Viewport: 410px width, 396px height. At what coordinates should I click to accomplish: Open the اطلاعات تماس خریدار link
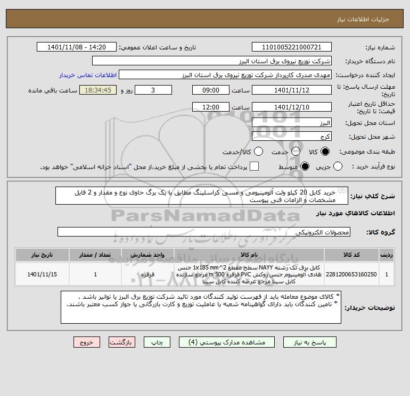pyautogui.click(x=88, y=75)
